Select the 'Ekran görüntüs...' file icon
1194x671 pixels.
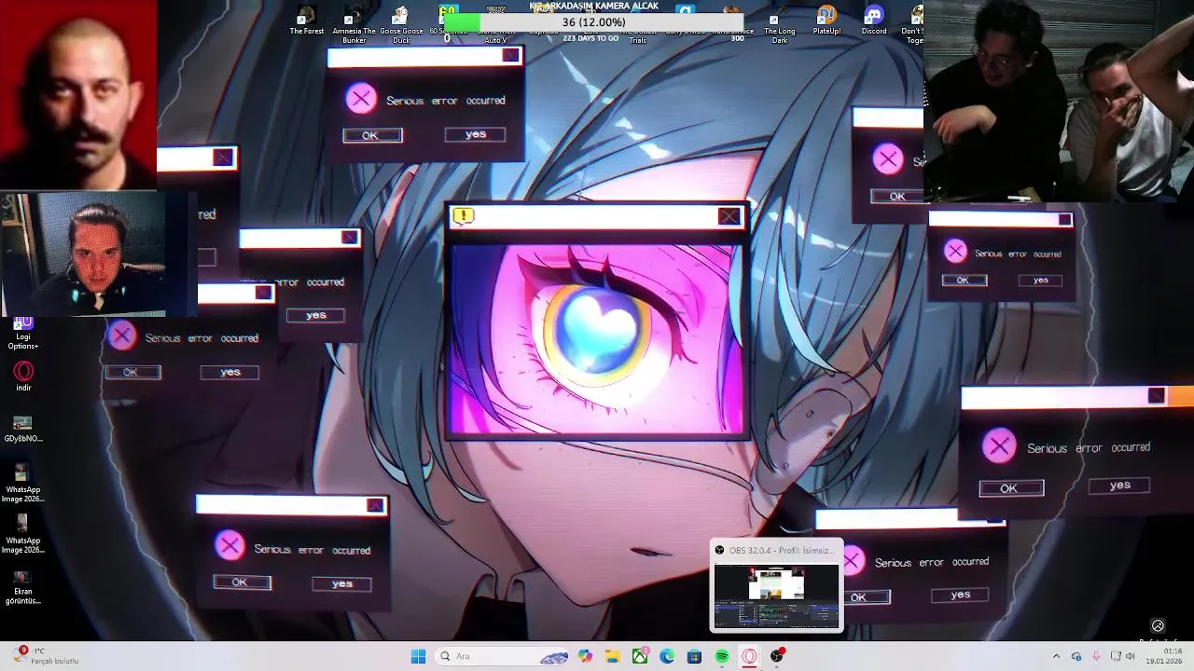click(x=22, y=587)
